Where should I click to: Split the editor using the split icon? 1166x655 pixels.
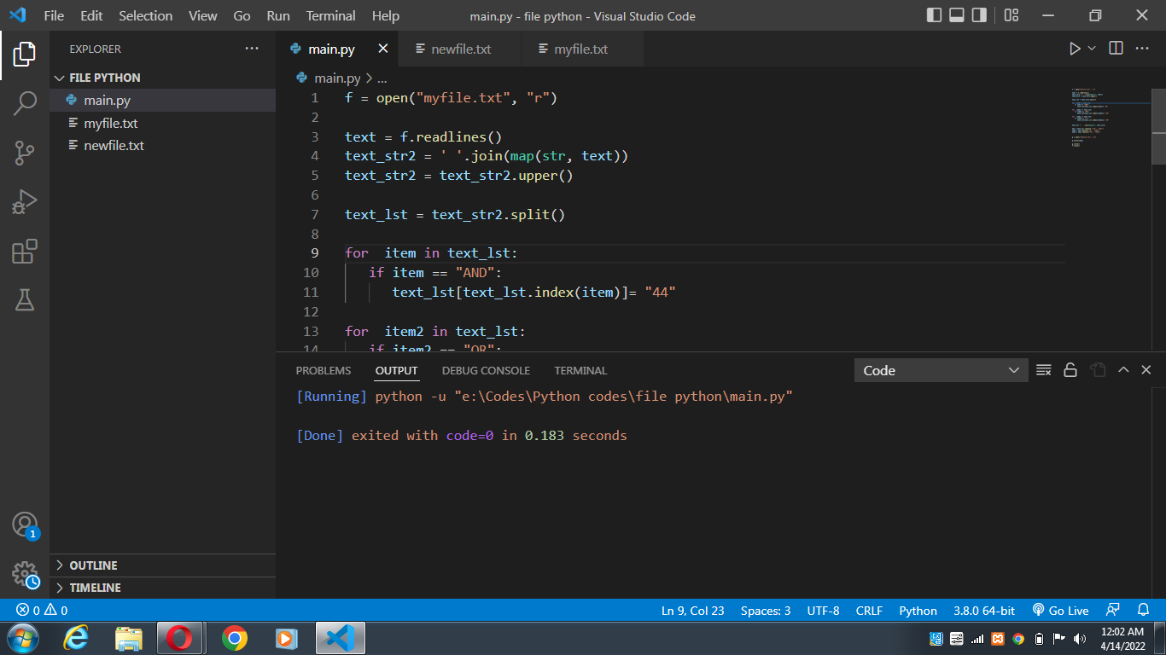[1115, 48]
